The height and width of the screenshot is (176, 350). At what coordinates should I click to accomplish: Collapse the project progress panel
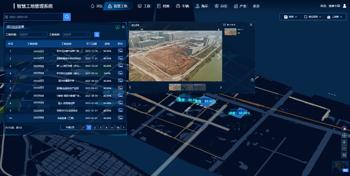123,27
